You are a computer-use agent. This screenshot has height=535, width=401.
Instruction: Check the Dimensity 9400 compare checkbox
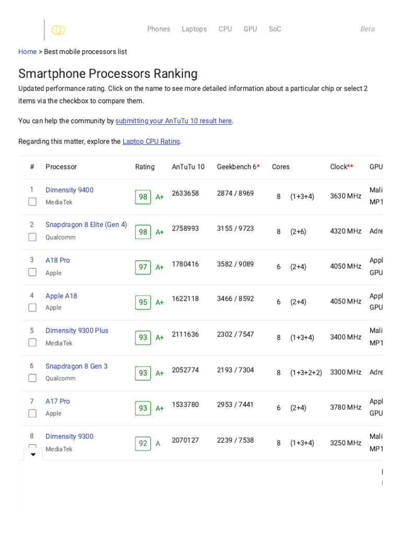pos(32,202)
